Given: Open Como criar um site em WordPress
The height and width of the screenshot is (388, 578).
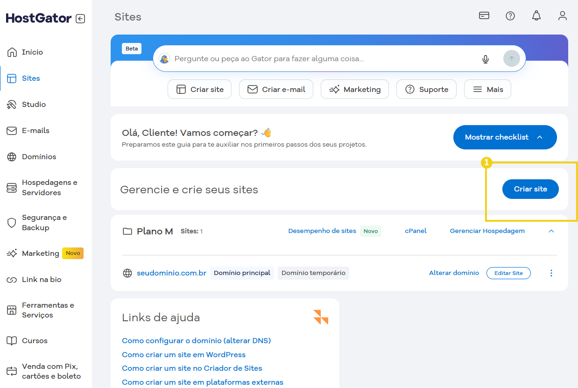Looking at the screenshot, I should pos(183,355).
